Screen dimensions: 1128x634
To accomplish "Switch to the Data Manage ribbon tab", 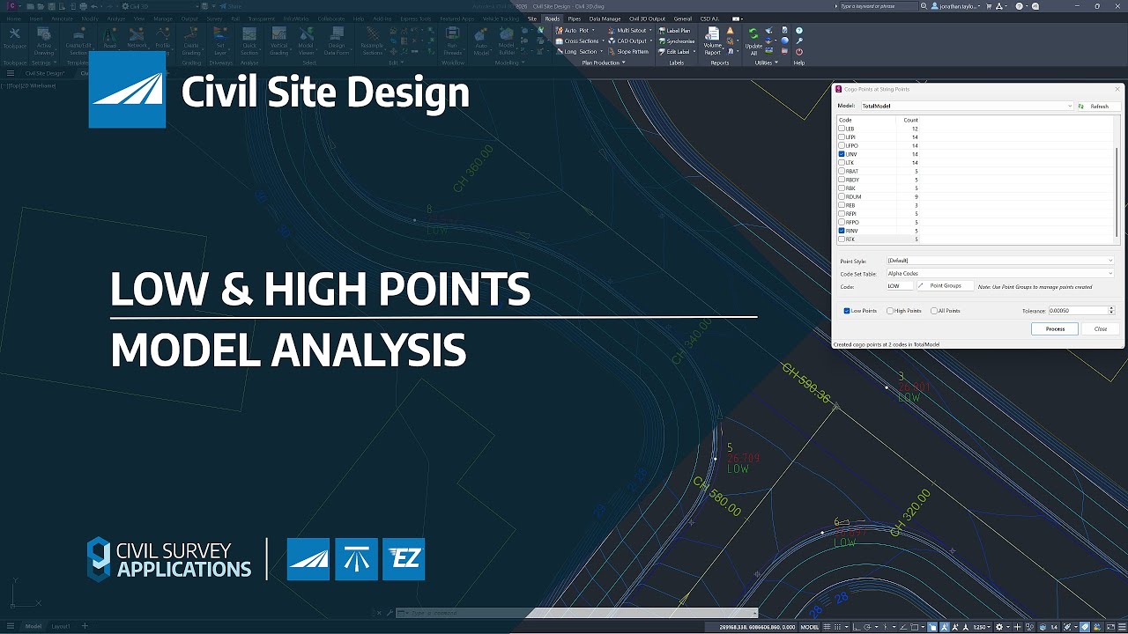I will [605, 18].
